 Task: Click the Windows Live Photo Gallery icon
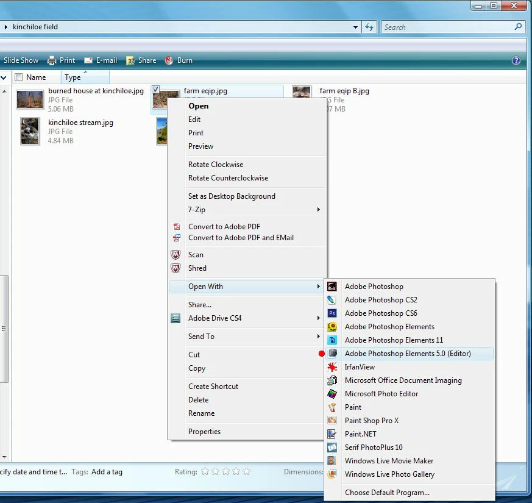332,474
